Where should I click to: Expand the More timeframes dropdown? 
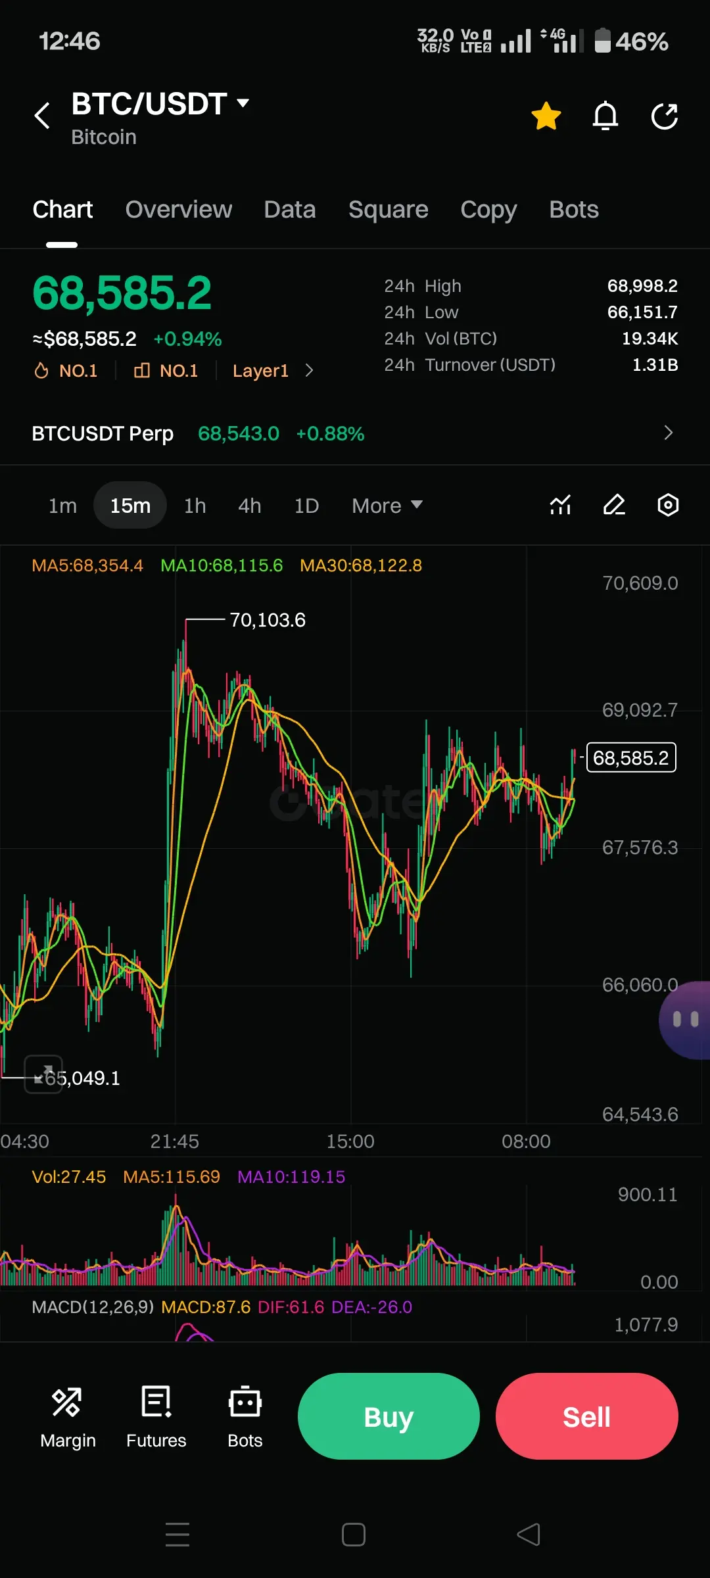click(387, 506)
